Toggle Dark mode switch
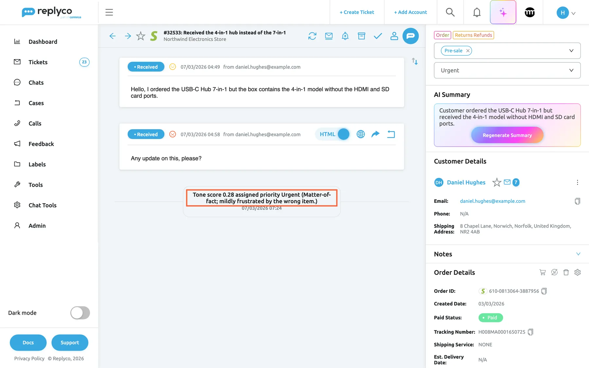 (x=80, y=313)
